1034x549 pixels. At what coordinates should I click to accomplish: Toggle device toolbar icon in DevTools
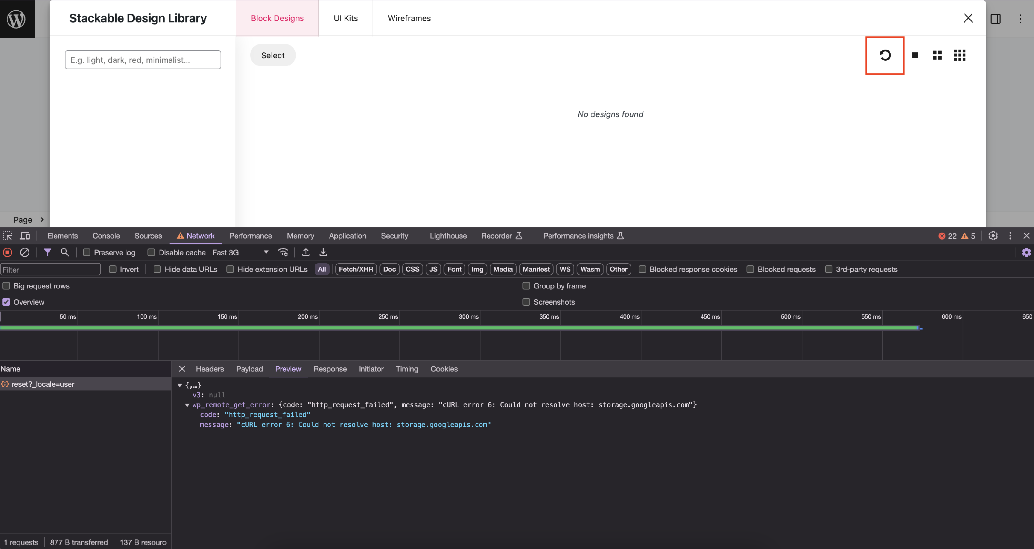coord(25,236)
